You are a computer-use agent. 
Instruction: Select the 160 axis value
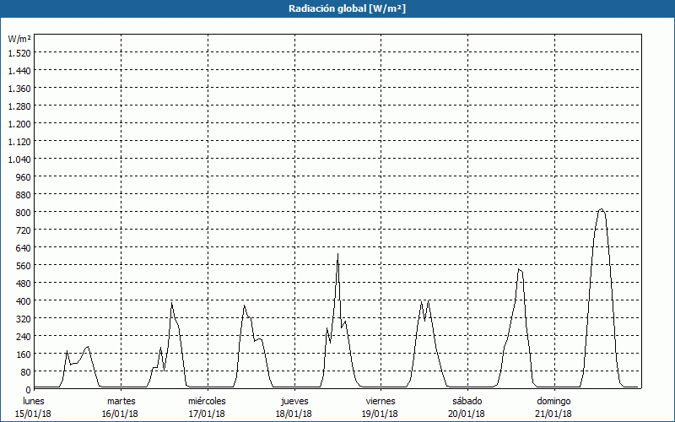click(x=24, y=354)
